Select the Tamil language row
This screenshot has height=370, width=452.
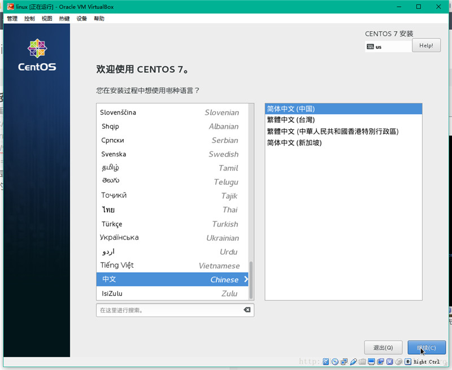tap(172, 168)
